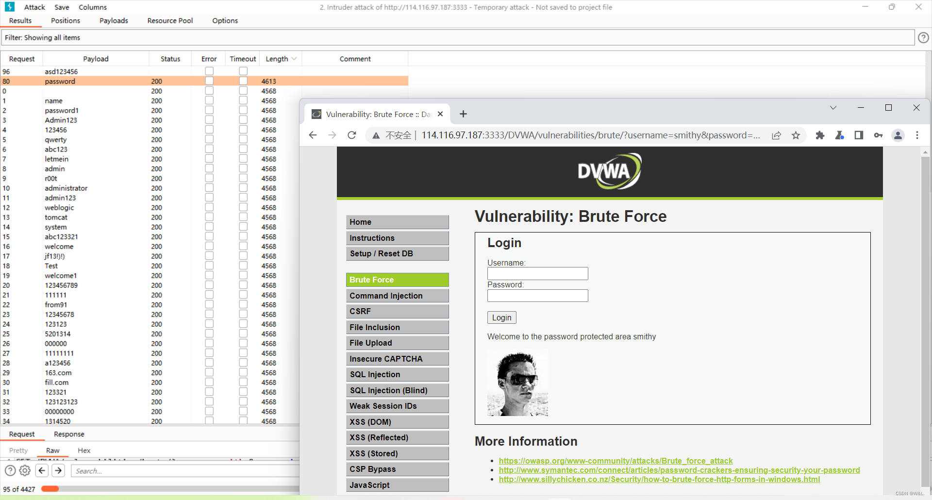Open the browser profile avatar
Image resolution: width=932 pixels, height=500 pixels.
click(898, 135)
